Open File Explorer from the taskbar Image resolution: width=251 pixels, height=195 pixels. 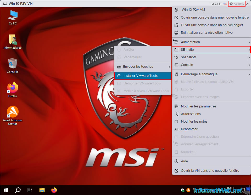pos(42,190)
